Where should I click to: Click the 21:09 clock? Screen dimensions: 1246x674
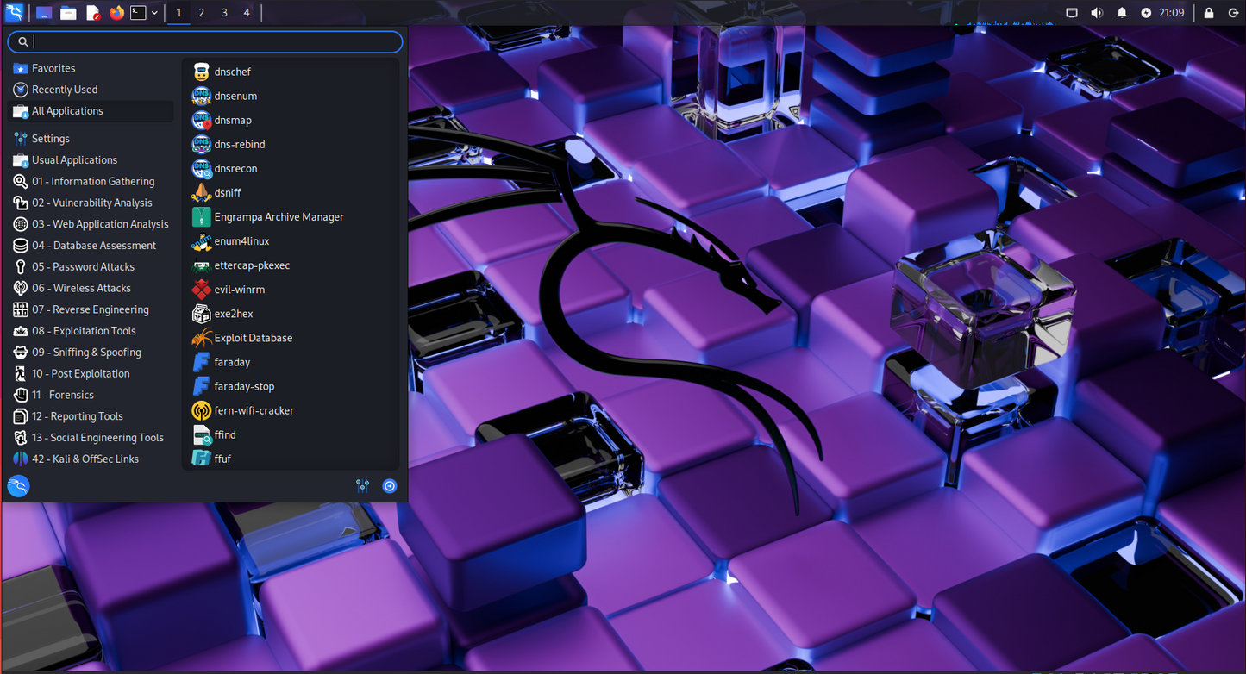[x=1172, y=13]
